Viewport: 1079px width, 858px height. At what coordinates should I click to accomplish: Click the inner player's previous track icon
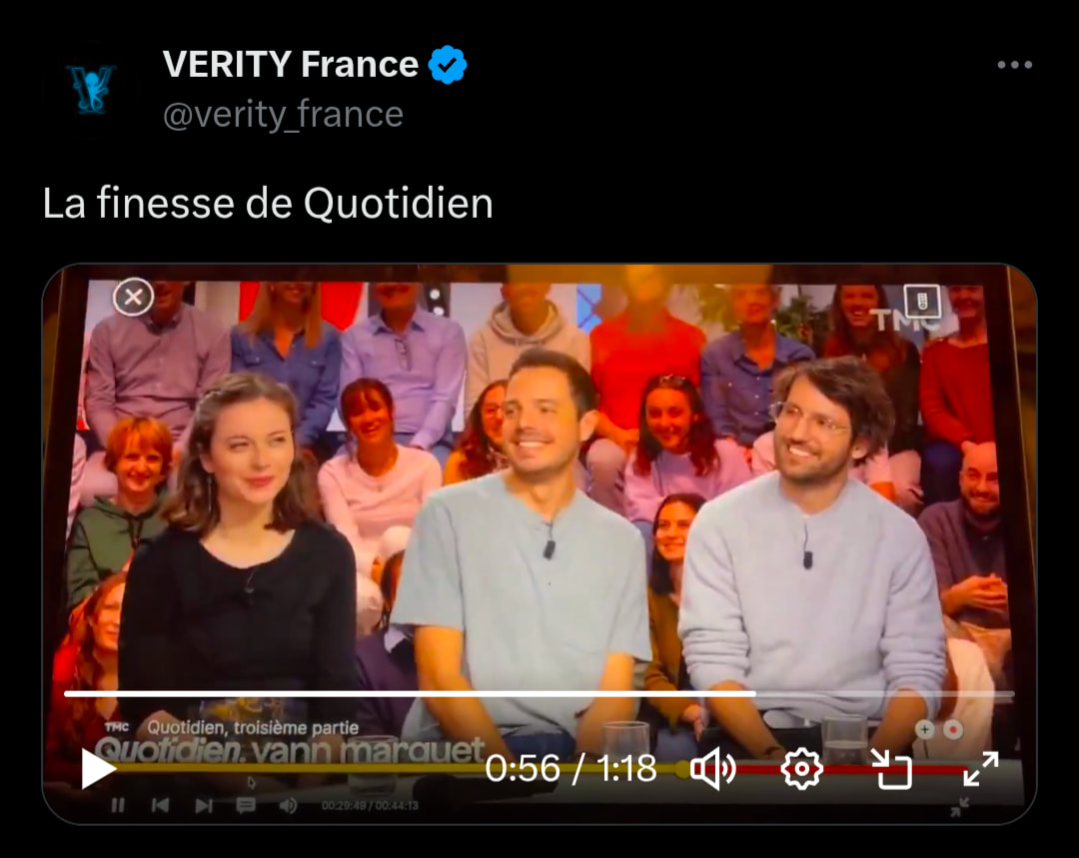[160, 805]
